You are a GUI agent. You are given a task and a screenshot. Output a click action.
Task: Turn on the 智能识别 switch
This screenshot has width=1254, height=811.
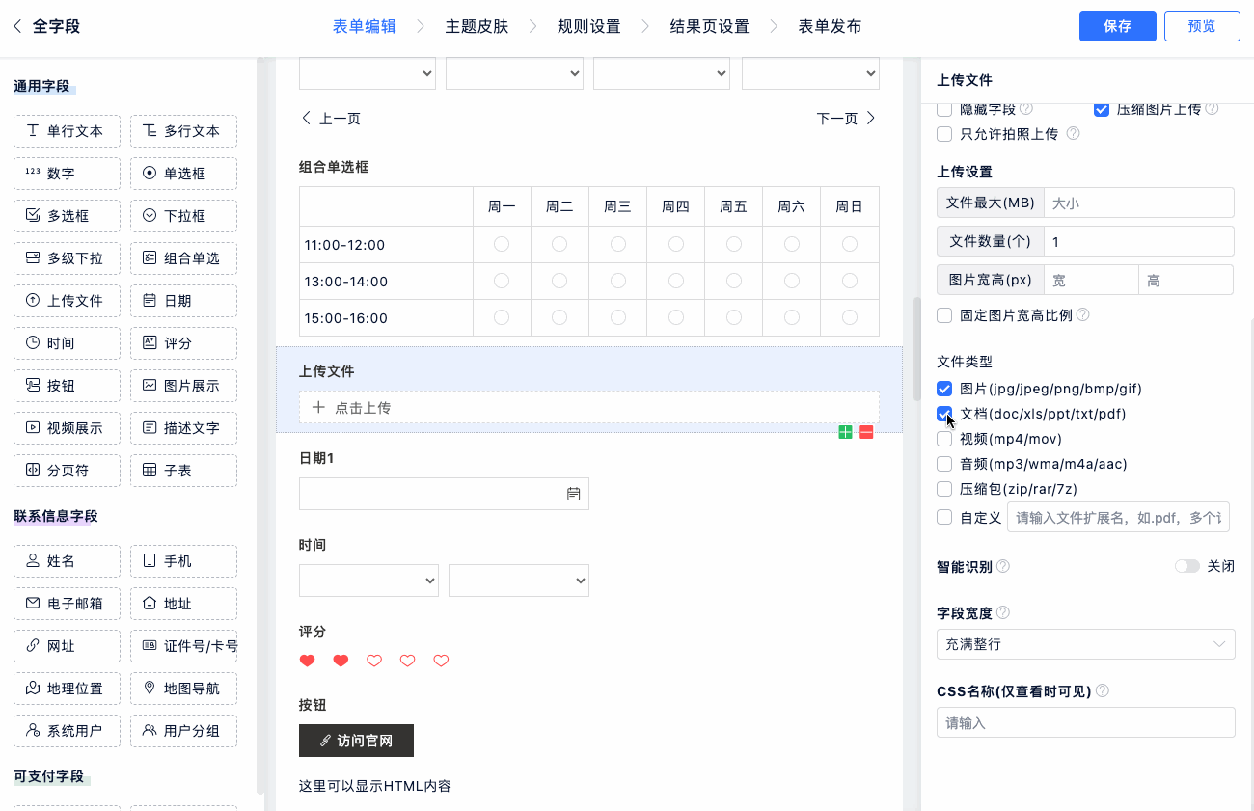(x=1186, y=567)
